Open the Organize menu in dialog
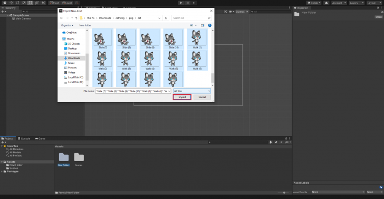384x199 pixels. pyautogui.click(x=67, y=25)
